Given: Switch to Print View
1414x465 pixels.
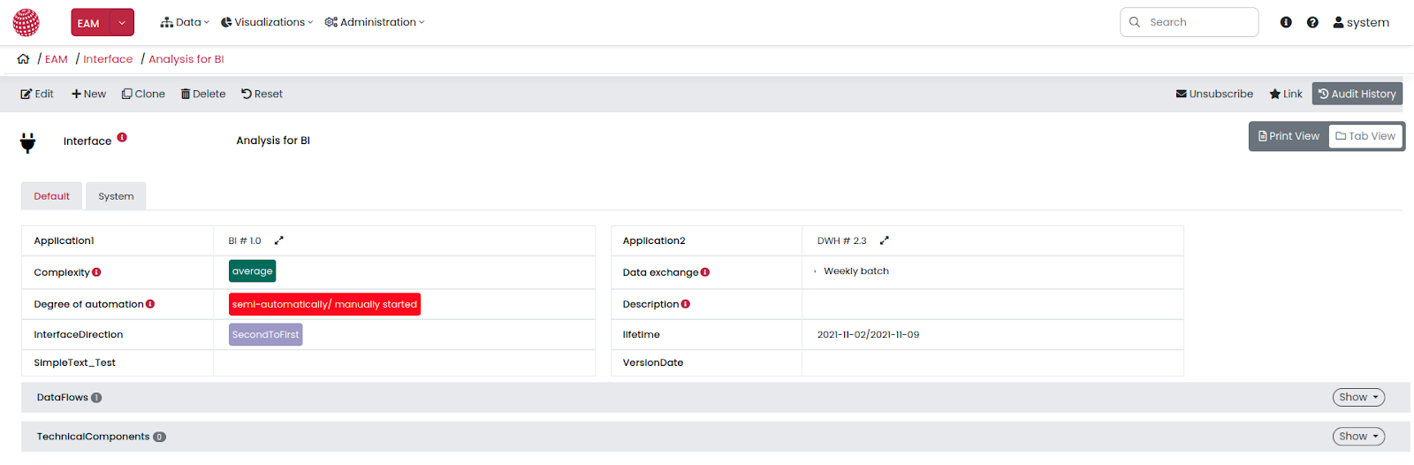Looking at the screenshot, I should click(1289, 136).
